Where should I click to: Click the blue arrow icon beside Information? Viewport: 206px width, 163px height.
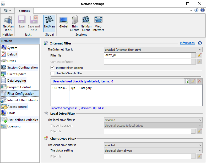point(200,43)
